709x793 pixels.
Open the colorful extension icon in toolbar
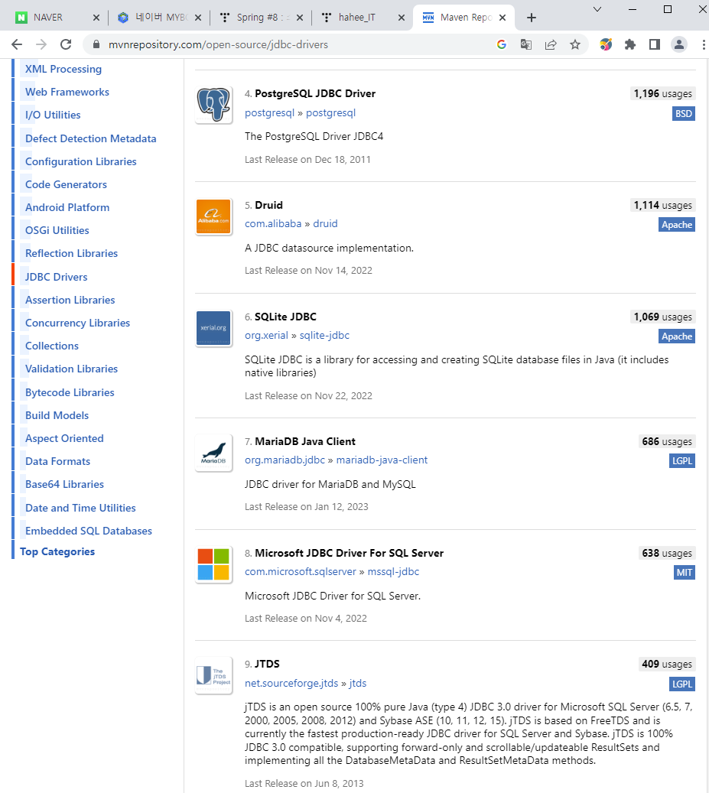click(x=606, y=44)
